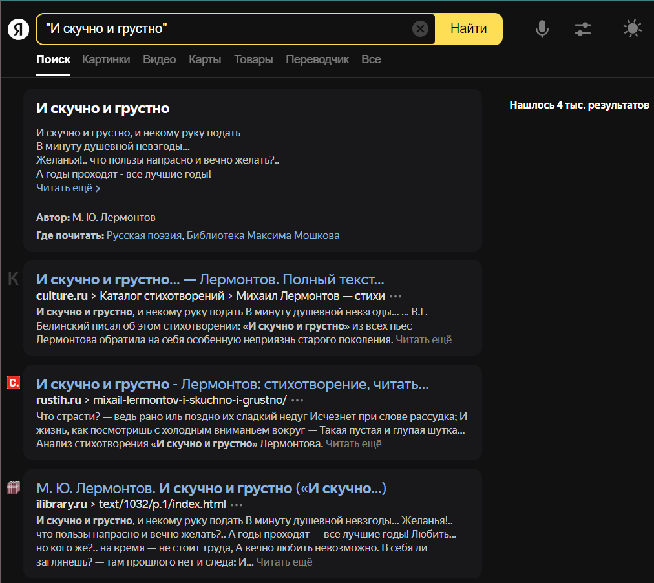This screenshot has width=654, height=583.
Task: Expand rustih.ru snippet via 'Читать ещё'
Action: (x=353, y=444)
